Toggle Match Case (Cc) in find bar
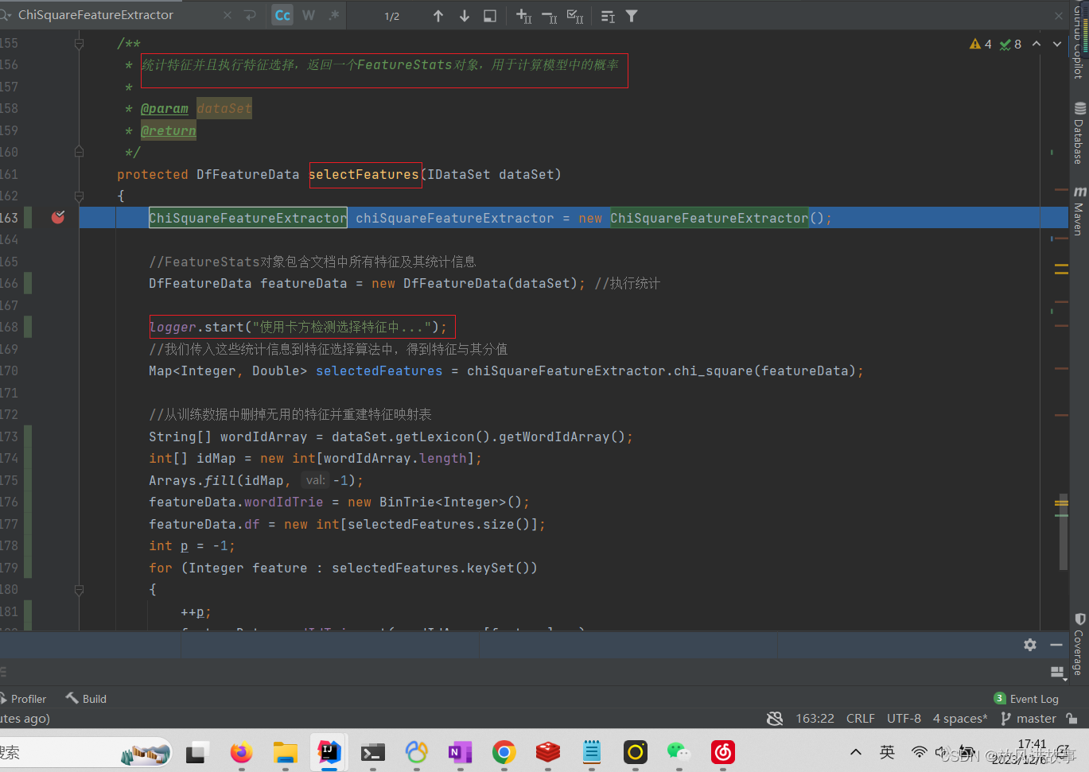The width and height of the screenshot is (1089, 772). coord(282,15)
